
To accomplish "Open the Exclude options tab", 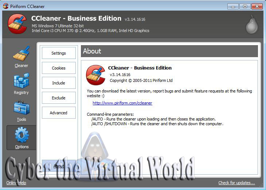I will [59, 98].
